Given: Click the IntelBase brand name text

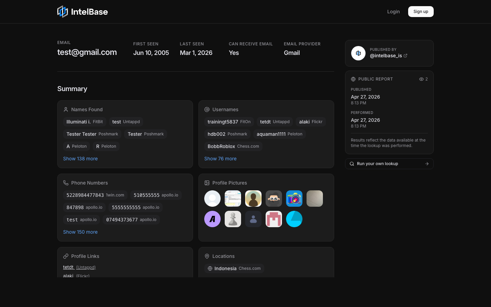Looking at the screenshot, I should (x=89, y=12).
